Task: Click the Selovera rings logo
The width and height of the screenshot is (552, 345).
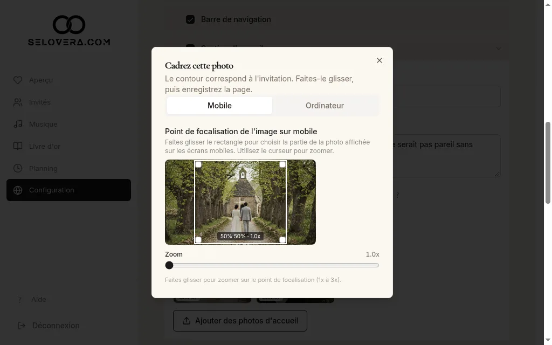Action: tap(69, 25)
